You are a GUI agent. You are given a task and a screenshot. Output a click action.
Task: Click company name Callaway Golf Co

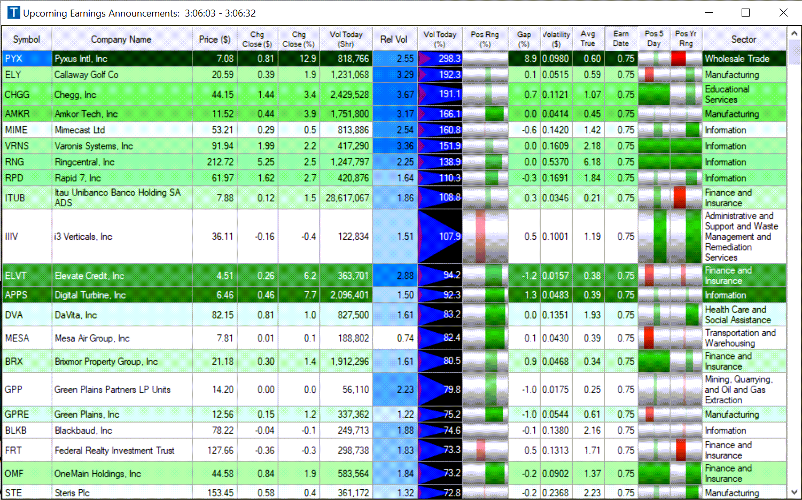coord(86,75)
